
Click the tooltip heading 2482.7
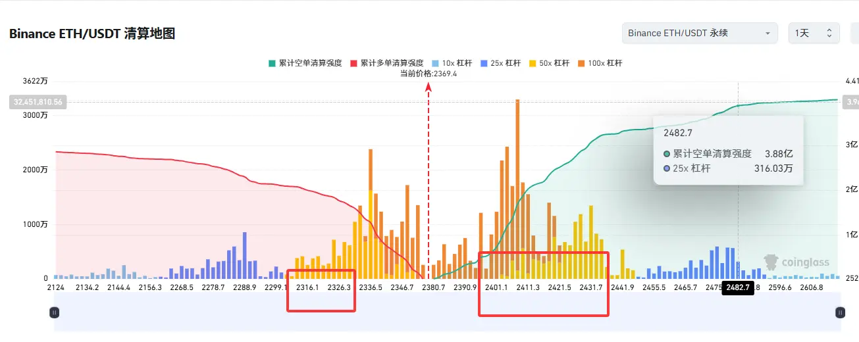tap(677, 133)
